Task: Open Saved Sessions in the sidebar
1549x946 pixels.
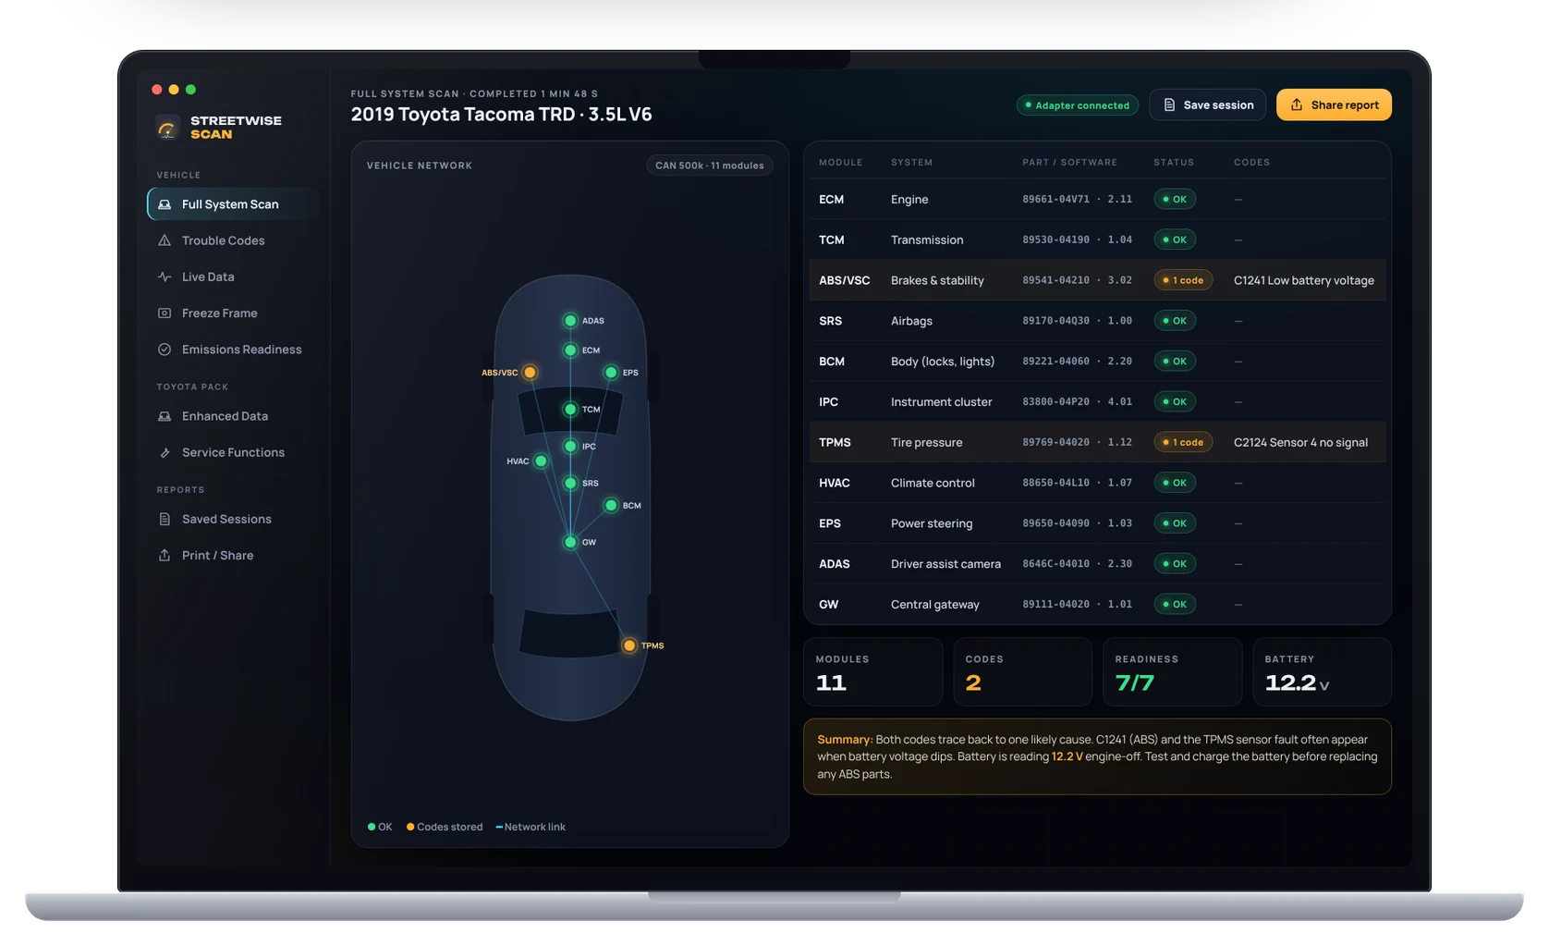Action: pyautogui.click(x=233, y=519)
